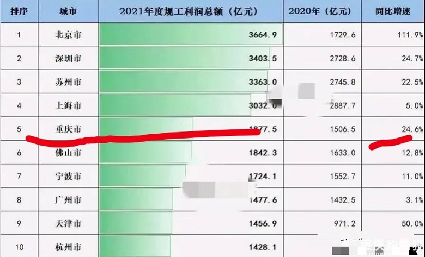Click the 22.5% growth rate
The image size is (425, 257).
point(412,82)
